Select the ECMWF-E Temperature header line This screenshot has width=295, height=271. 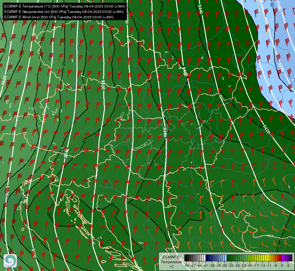pos(64,6)
